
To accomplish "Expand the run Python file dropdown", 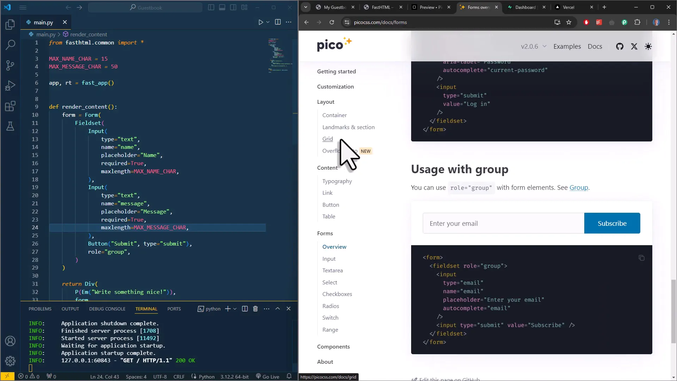I will (x=268, y=22).
